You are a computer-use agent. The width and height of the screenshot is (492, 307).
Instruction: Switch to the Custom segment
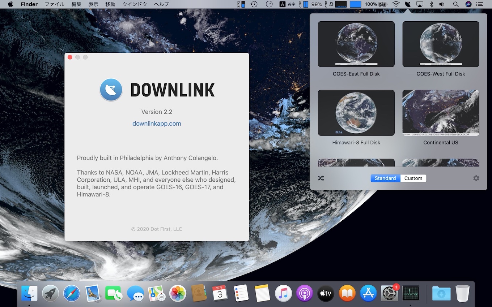click(x=413, y=178)
